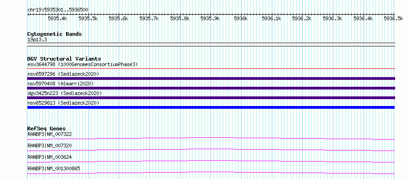Click the magenta line of NM_007320

click(211, 150)
